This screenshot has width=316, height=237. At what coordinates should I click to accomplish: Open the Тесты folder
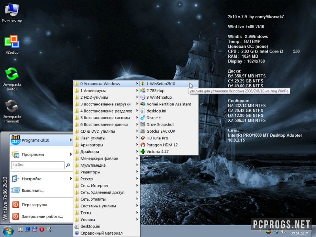(x=106, y=213)
